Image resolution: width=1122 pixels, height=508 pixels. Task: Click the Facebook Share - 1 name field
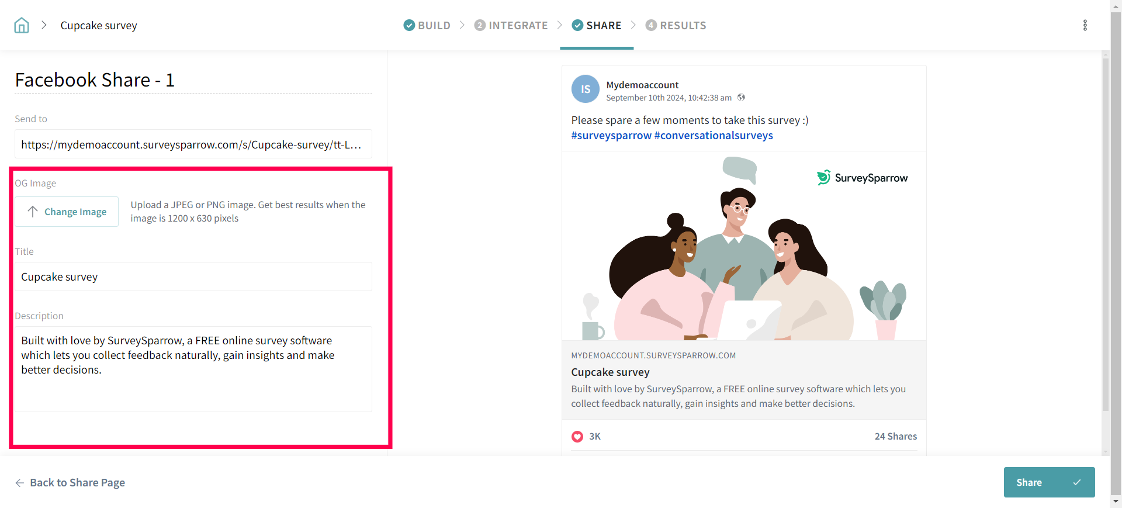click(x=193, y=80)
